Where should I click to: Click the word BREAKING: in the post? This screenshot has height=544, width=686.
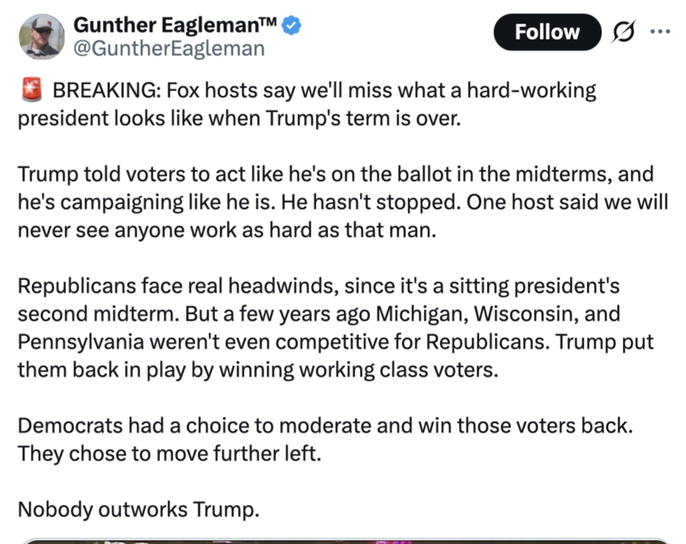pos(106,90)
